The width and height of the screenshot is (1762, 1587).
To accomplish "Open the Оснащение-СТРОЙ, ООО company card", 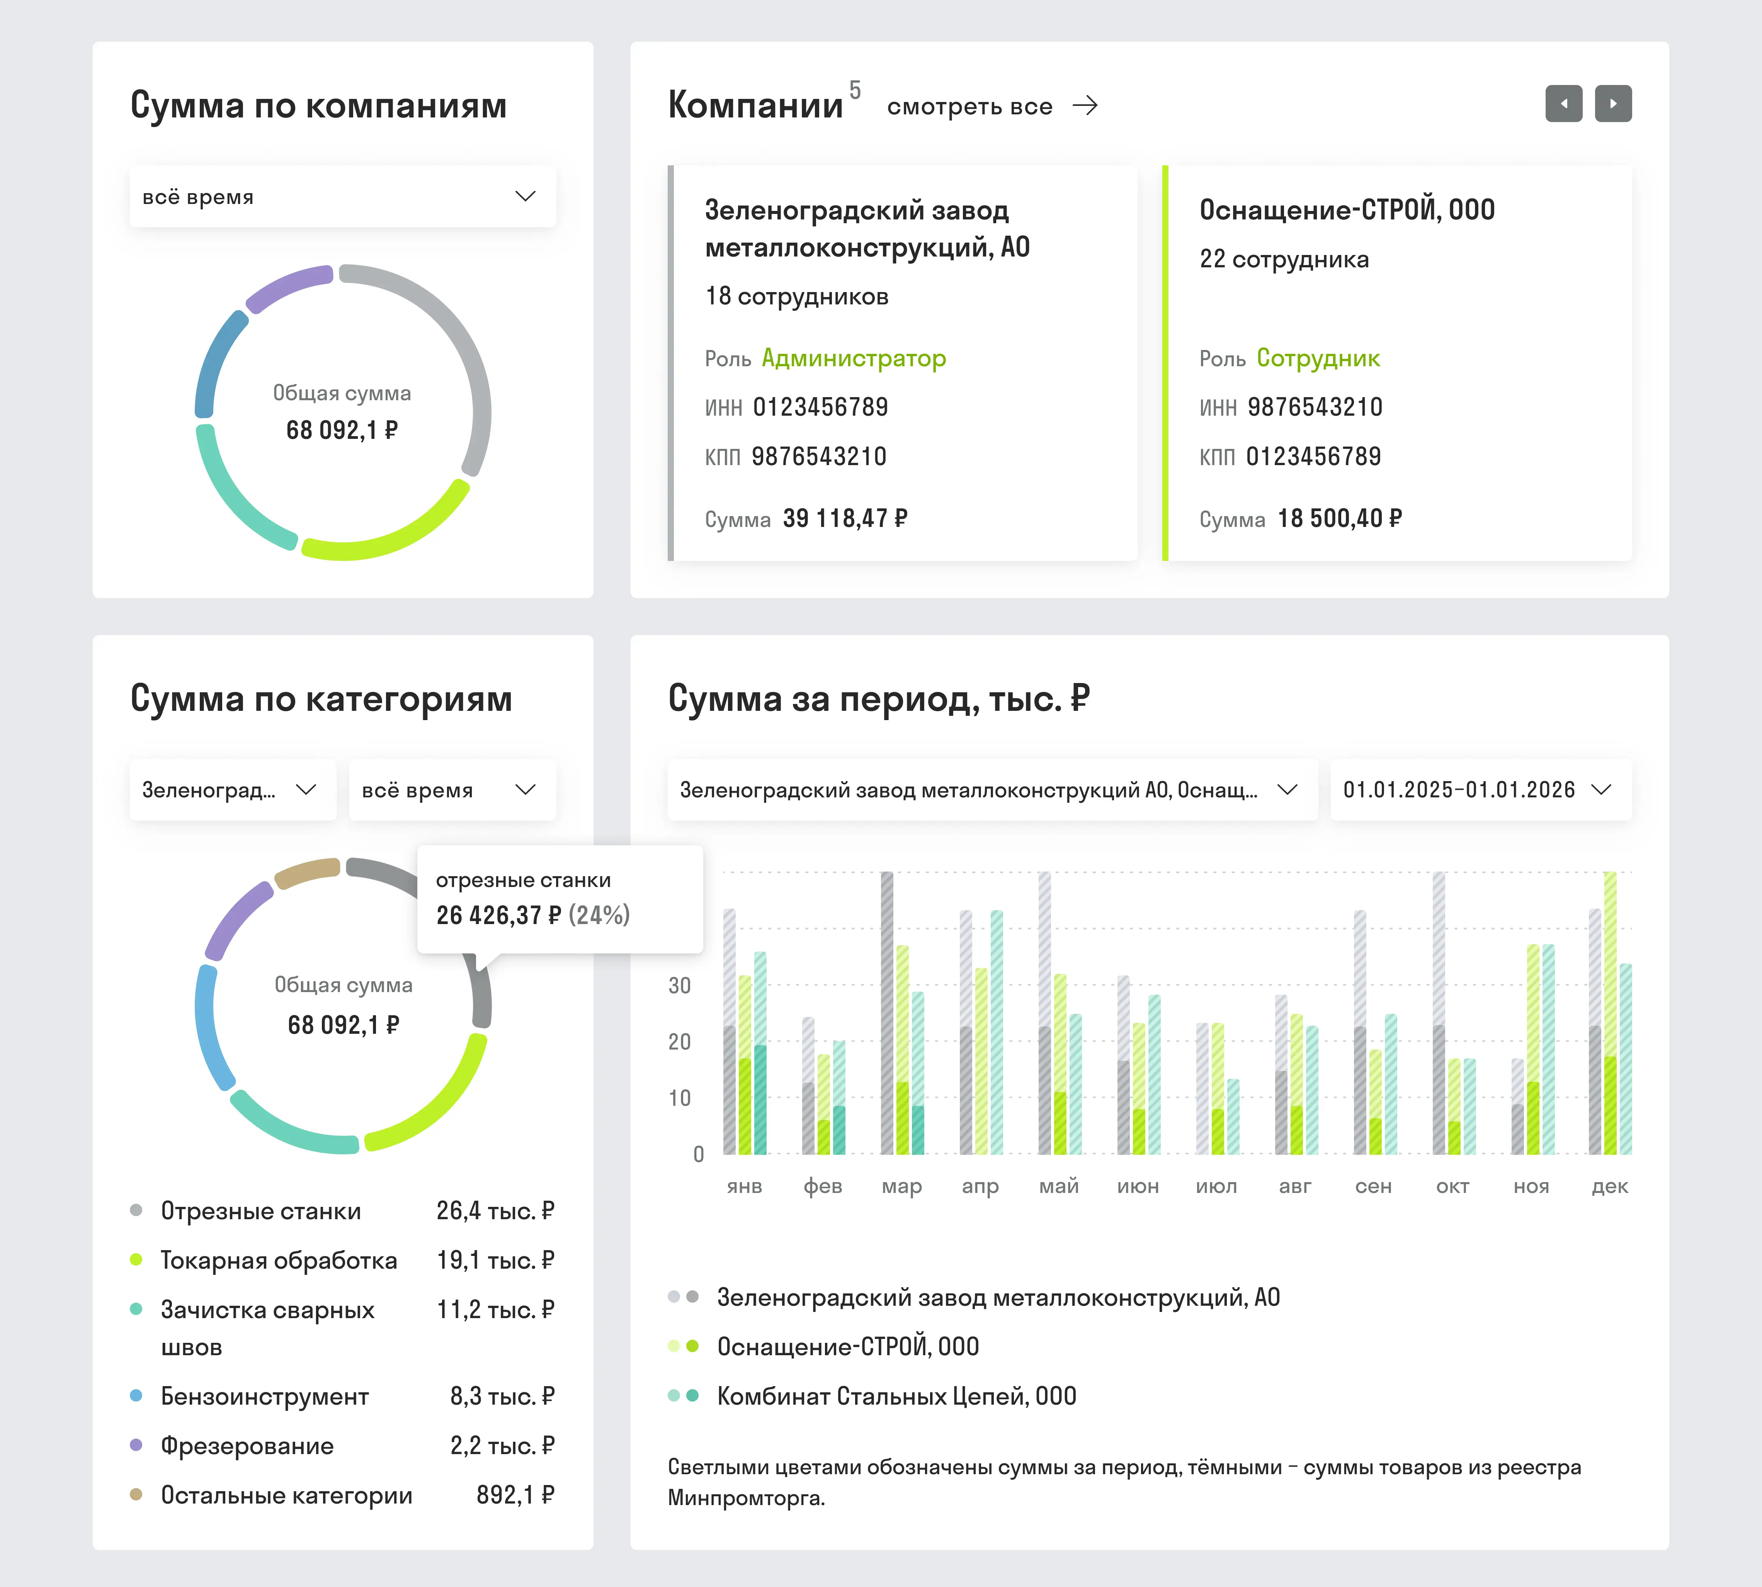I will [1396, 363].
